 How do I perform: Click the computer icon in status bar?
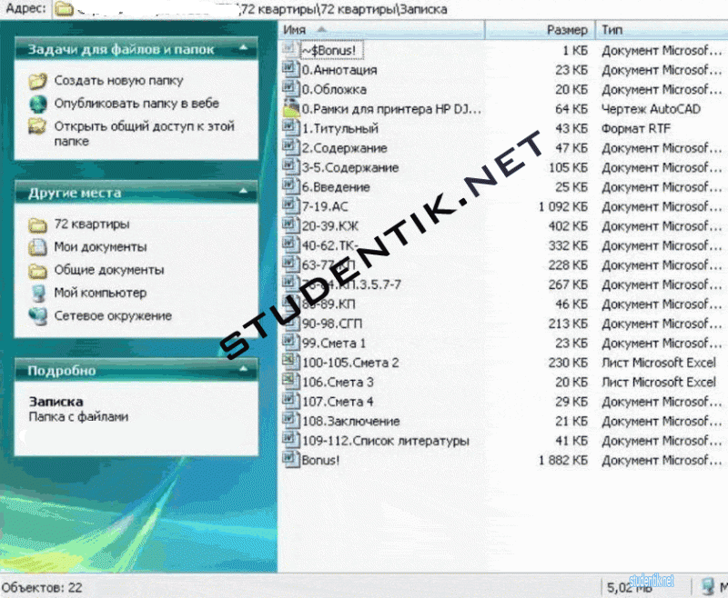(x=708, y=586)
